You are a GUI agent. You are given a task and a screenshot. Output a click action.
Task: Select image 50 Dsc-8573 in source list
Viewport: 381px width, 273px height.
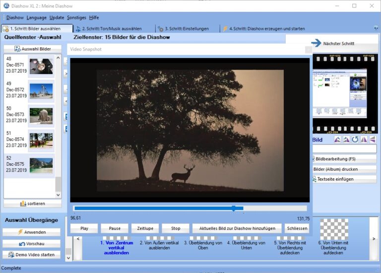(x=30, y=115)
